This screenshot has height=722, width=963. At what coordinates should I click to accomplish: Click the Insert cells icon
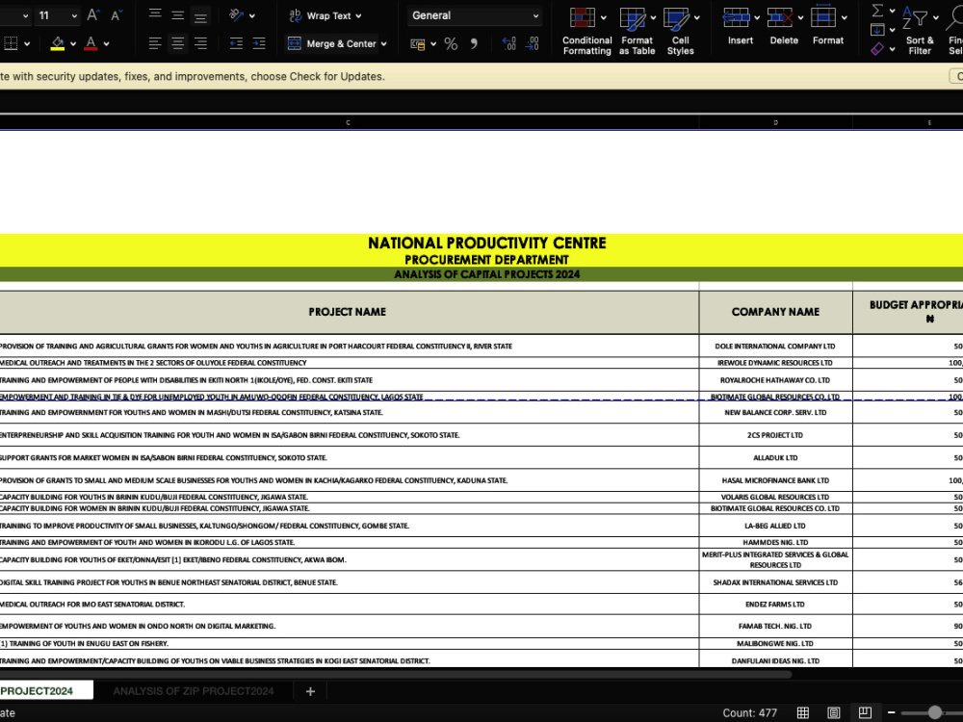tap(736, 17)
